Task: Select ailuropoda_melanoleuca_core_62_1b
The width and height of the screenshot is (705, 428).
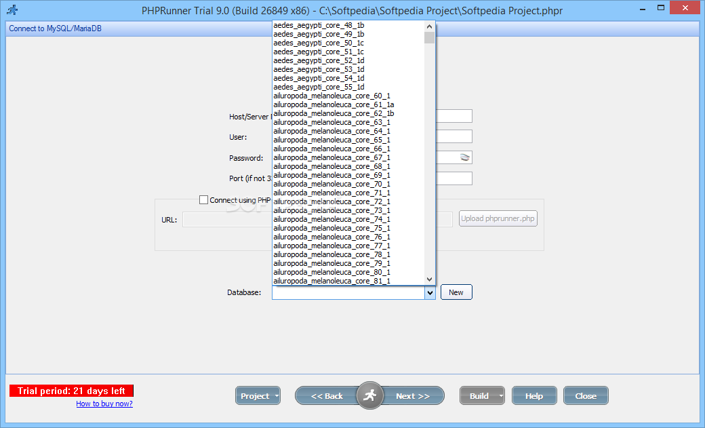Action: 348,113
